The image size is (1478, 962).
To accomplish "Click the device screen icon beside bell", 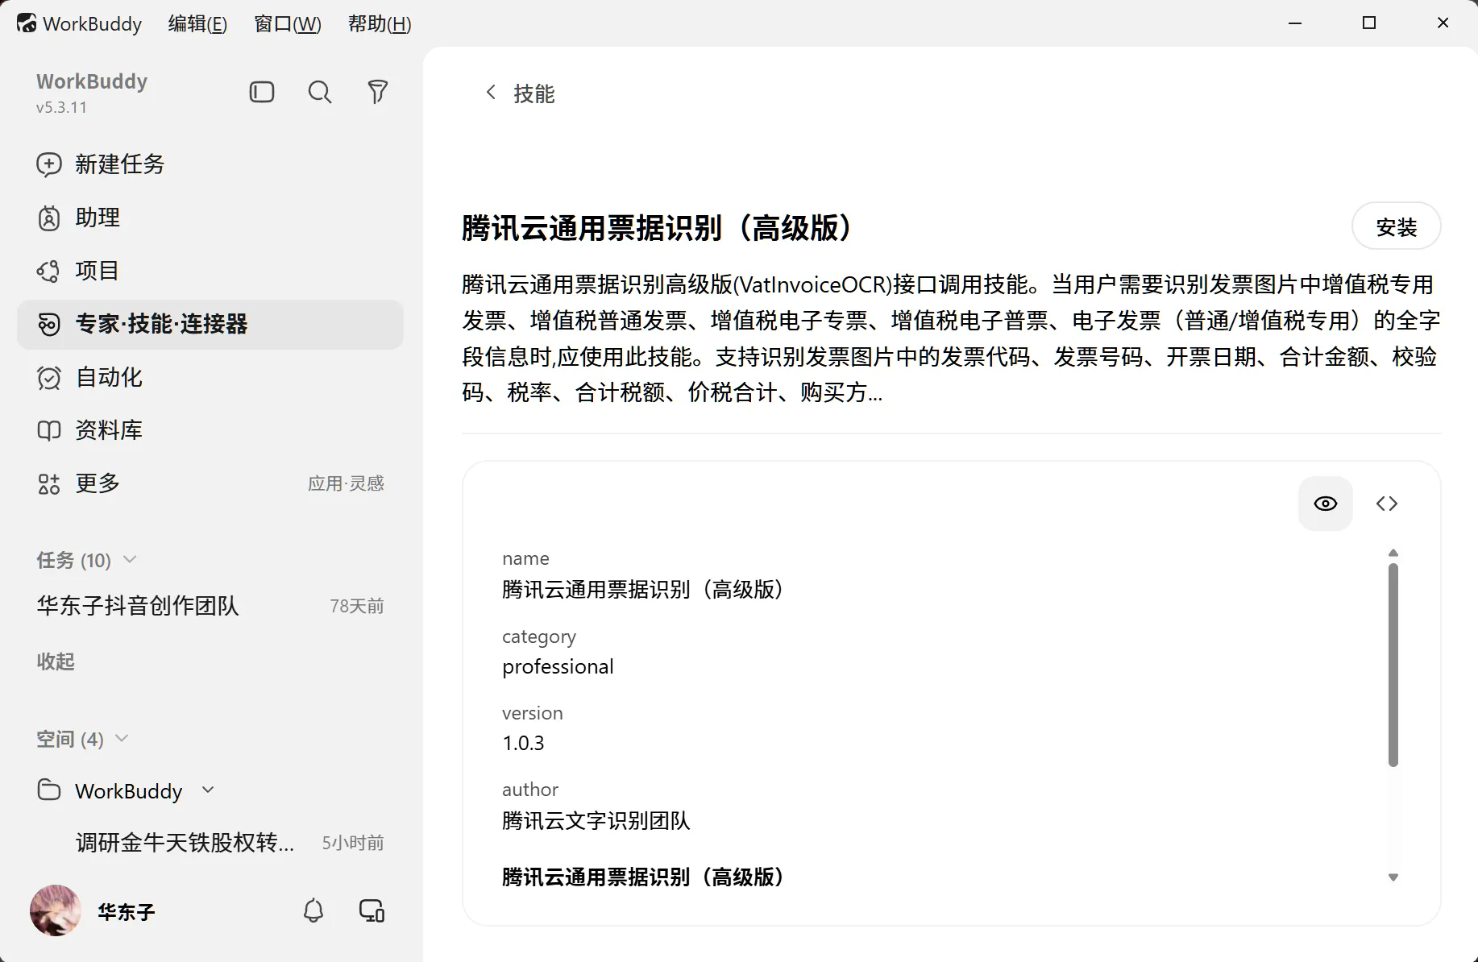I will click(x=372, y=911).
